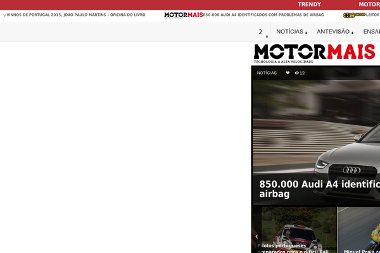Image resolution: width=380 pixels, height=253 pixels.
Task: Click the small red logo beside Vinhos headline
Action: (x=4, y=15)
